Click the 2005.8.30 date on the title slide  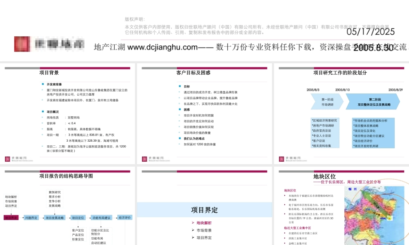[x=373, y=48]
